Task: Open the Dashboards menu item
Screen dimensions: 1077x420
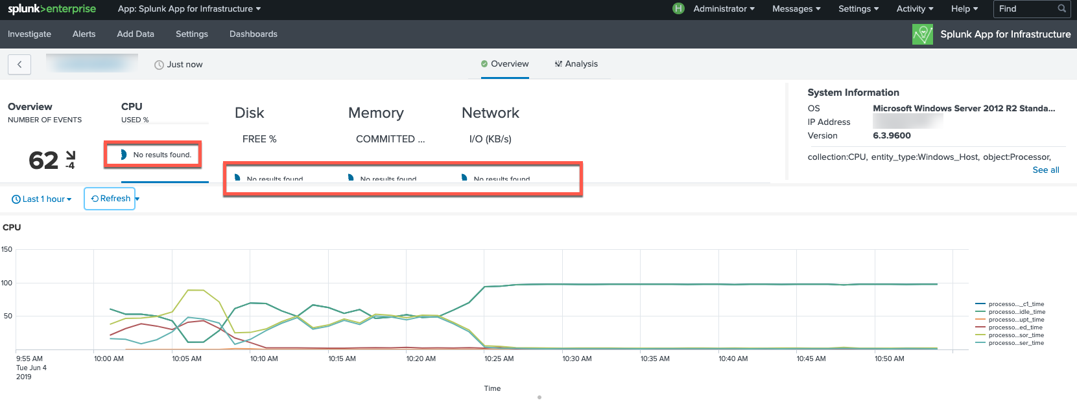Action: coord(253,34)
